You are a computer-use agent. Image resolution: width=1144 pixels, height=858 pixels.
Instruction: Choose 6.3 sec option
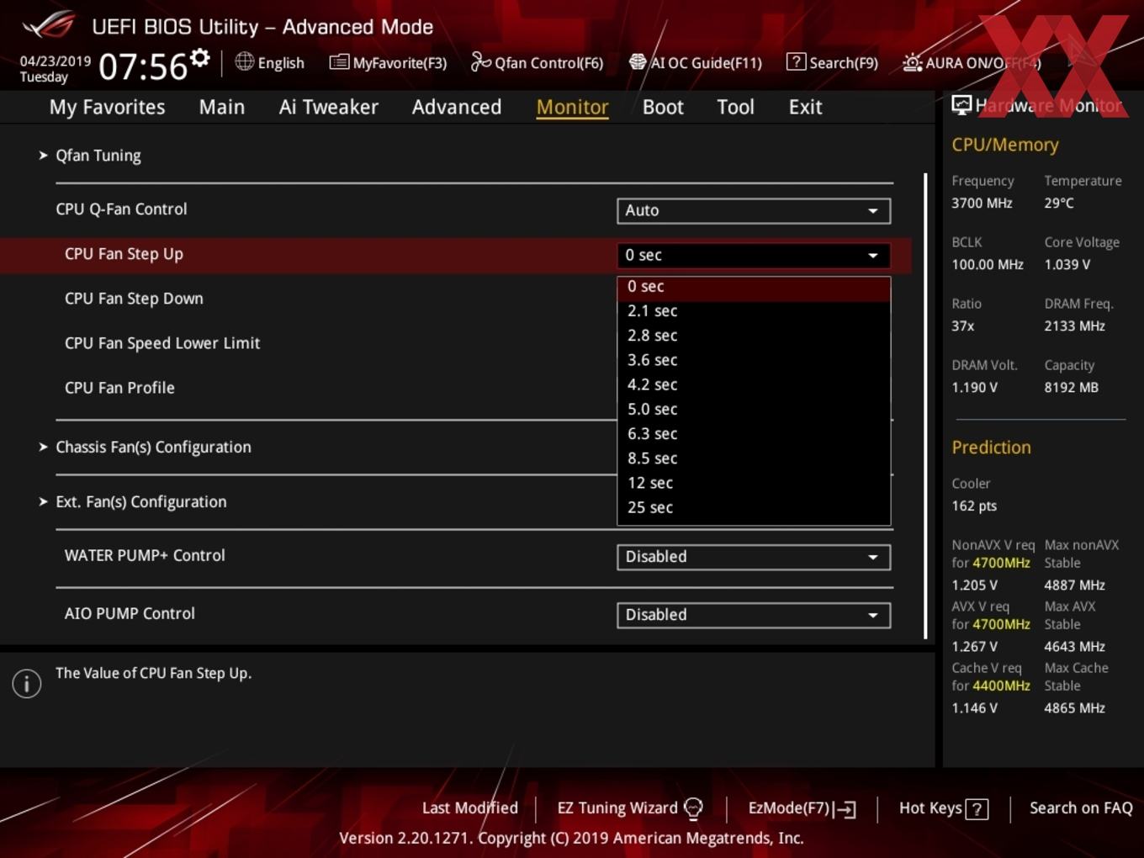(754, 434)
